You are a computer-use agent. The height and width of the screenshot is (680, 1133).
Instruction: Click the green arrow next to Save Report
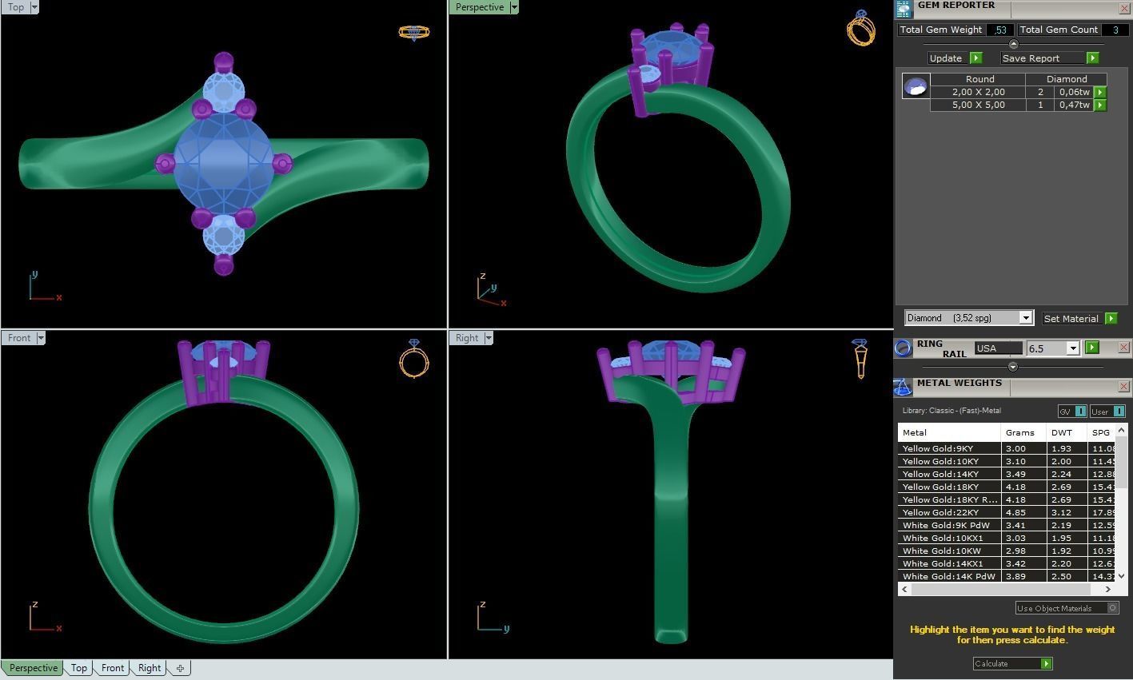[x=1092, y=58]
